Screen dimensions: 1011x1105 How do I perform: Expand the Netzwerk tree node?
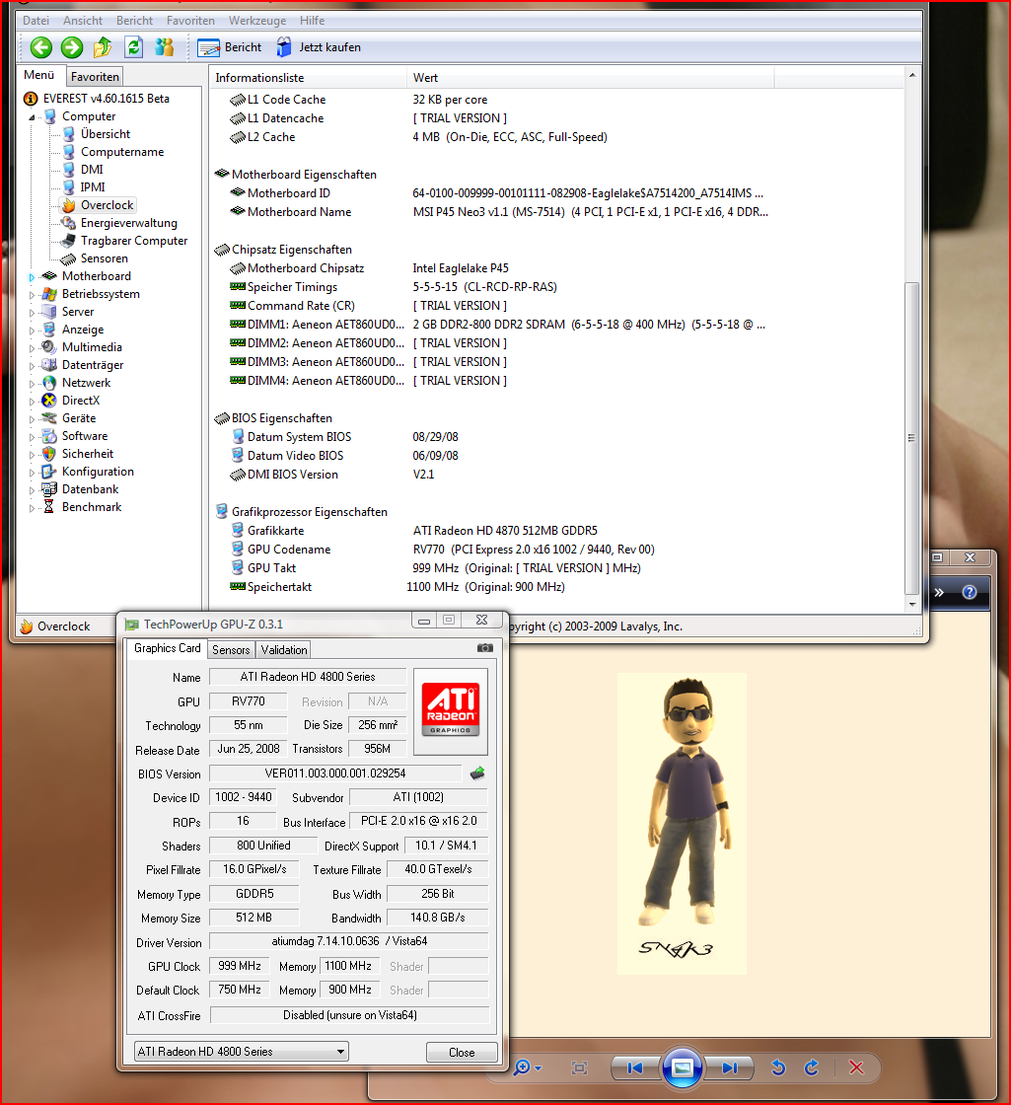[32, 384]
